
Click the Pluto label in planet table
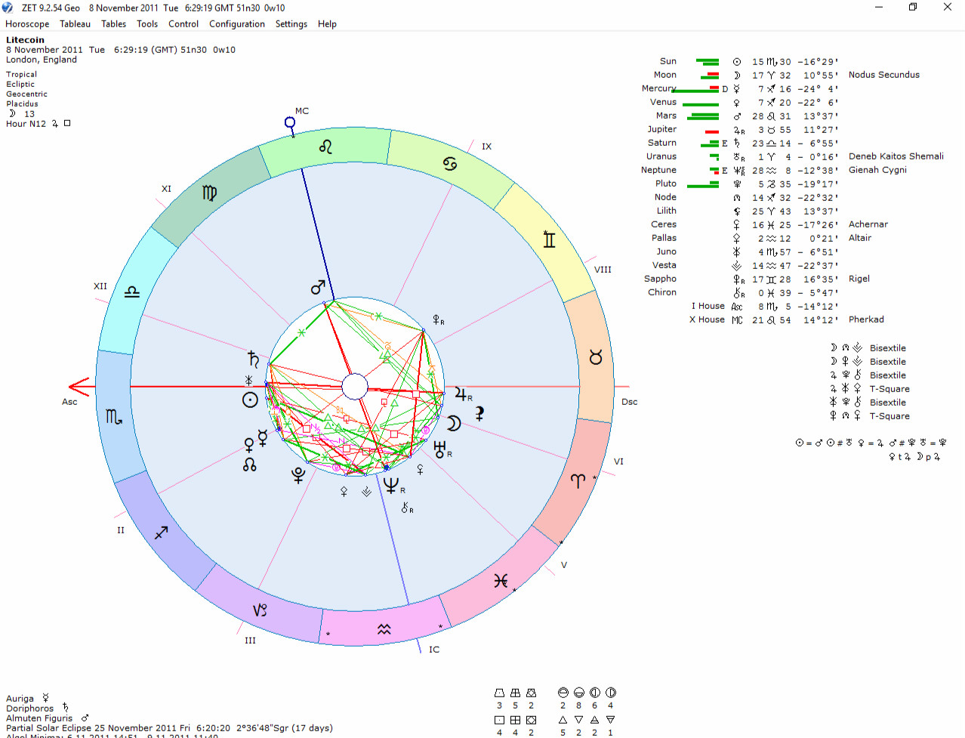point(666,184)
